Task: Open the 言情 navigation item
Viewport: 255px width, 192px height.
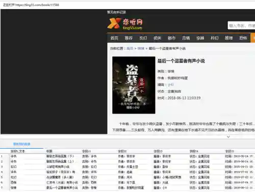Action: click(x=186, y=38)
